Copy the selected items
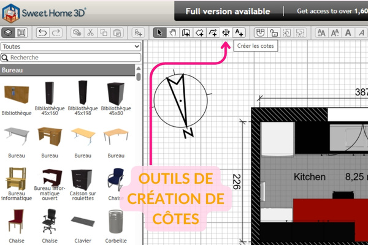The image size is (368, 245). pyautogui.click(x=104, y=32)
